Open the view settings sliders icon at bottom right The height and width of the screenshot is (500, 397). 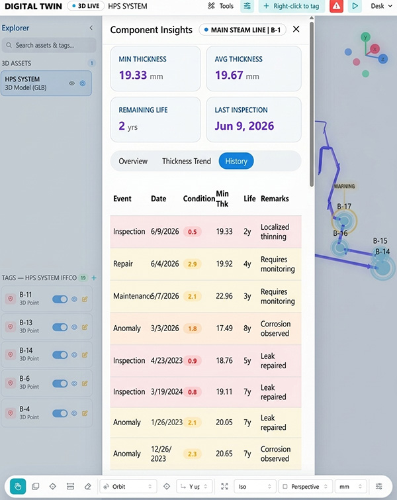tap(379, 486)
